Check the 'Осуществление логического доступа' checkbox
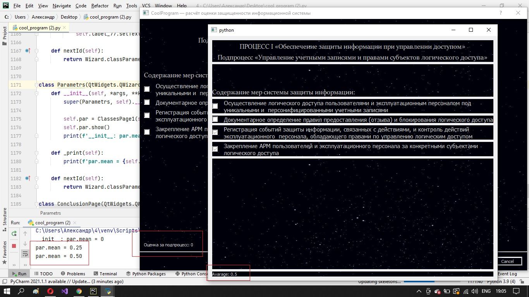Image resolution: width=529 pixels, height=297 pixels. coord(215,106)
